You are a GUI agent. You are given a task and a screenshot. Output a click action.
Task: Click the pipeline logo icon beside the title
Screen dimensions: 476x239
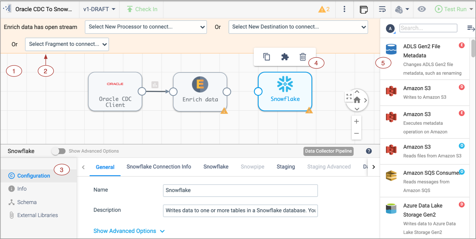7,9
